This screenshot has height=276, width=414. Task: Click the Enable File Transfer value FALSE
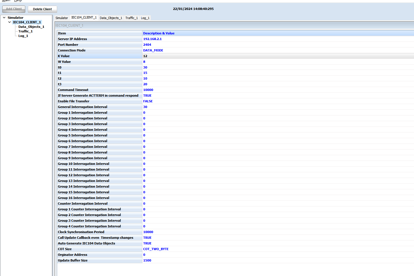click(148, 101)
